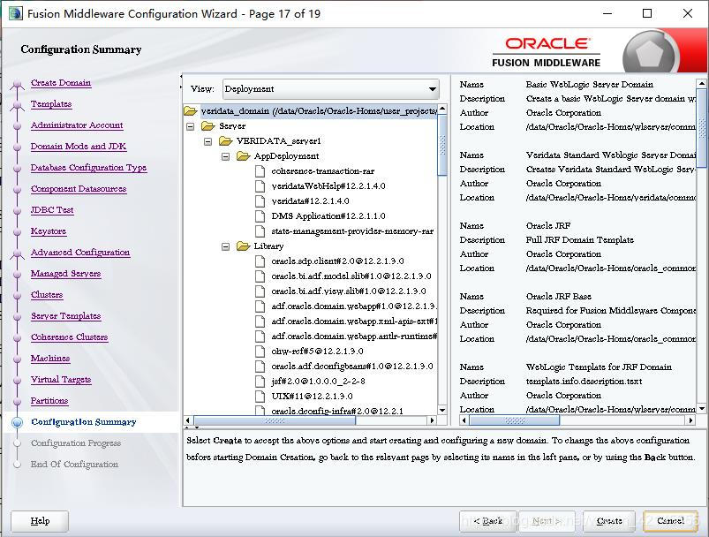Click tree pane horizontal scrollbar thumb
This screenshot has width=709, height=537.
pyautogui.click(x=275, y=420)
